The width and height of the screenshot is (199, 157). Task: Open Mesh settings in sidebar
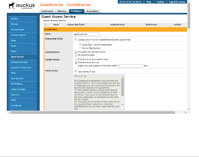click(23, 73)
